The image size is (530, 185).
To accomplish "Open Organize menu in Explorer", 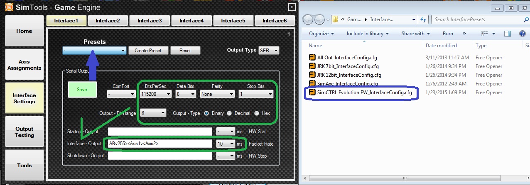I will pyautogui.click(x=321, y=34).
